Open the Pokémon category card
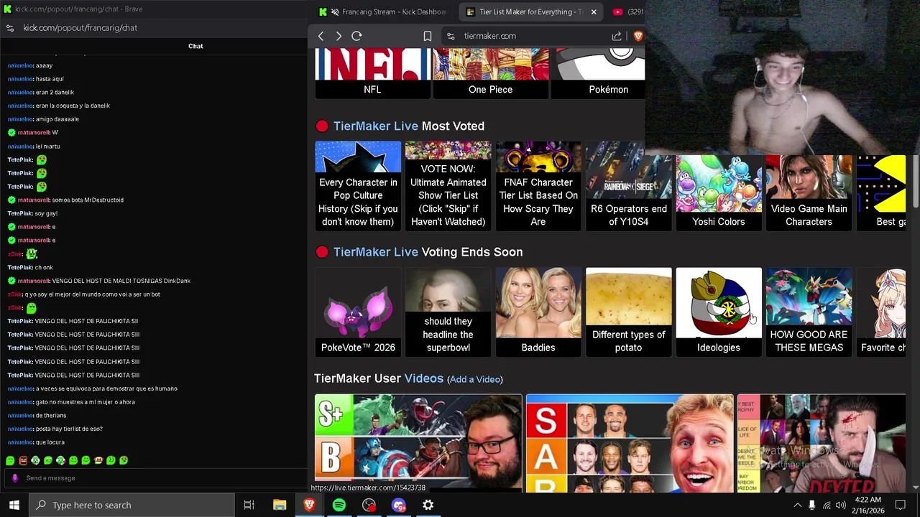 tap(598, 74)
